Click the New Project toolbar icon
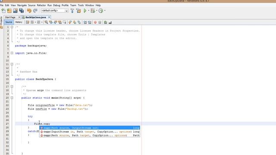This screenshot has width=276, height=155. 9,11
